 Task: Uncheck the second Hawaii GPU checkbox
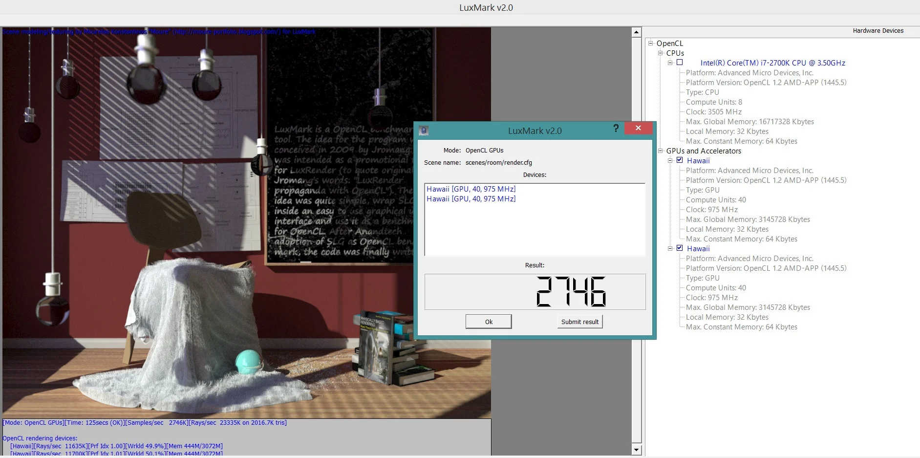(x=679, y=248)
